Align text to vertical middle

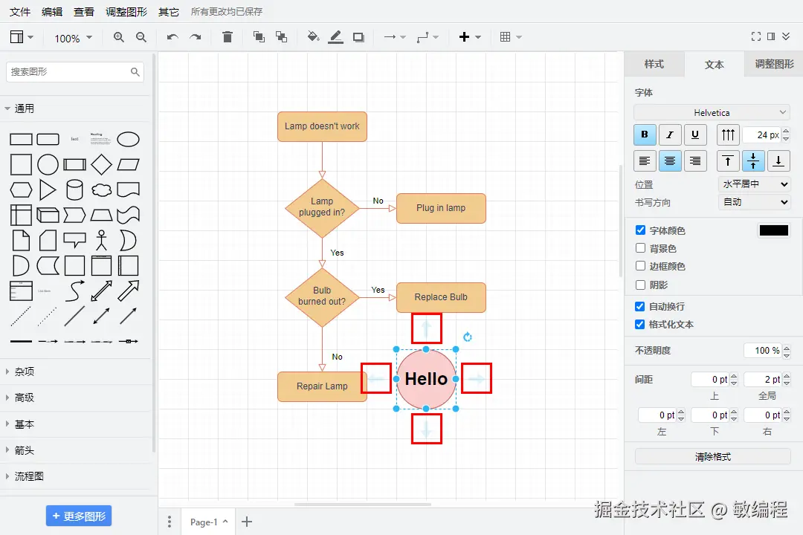point(752,160)
